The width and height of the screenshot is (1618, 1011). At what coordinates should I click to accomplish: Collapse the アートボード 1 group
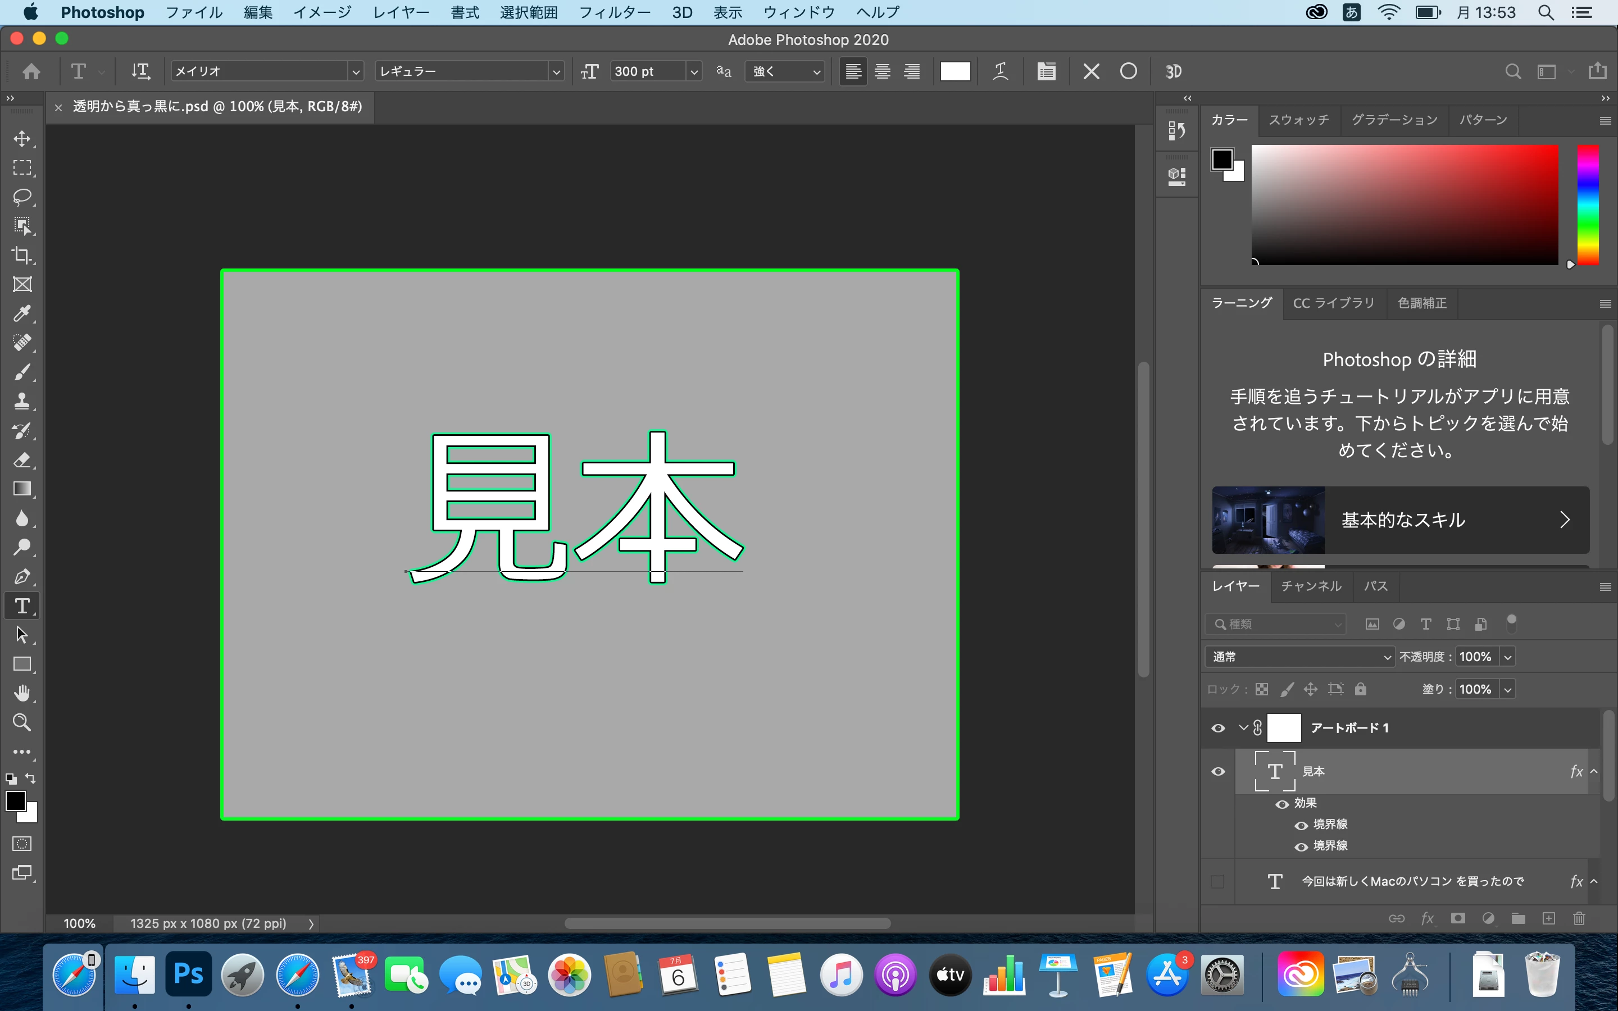coord(1243,727)
